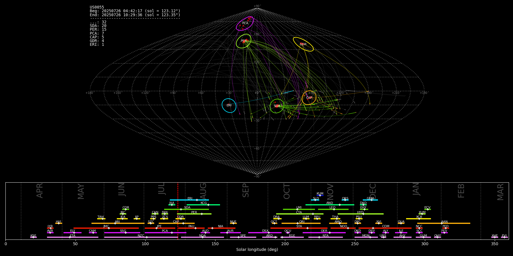
Task: Click the −90° label at map bottom
Action: tap(257, 177)
